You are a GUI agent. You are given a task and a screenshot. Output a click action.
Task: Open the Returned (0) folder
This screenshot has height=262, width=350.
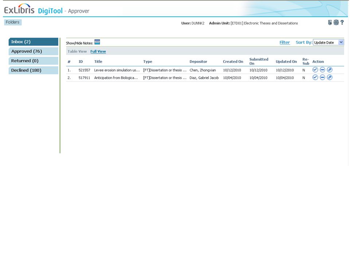coord(34,61)
